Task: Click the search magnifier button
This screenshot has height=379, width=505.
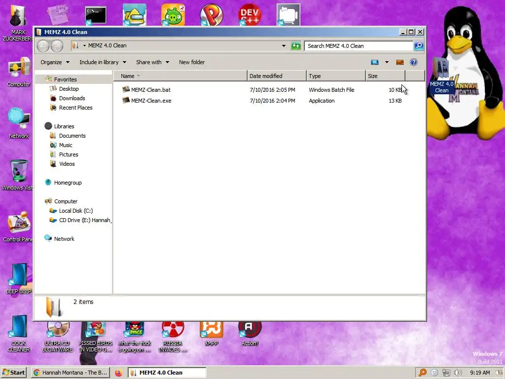Action: click(x=418, y=46)
